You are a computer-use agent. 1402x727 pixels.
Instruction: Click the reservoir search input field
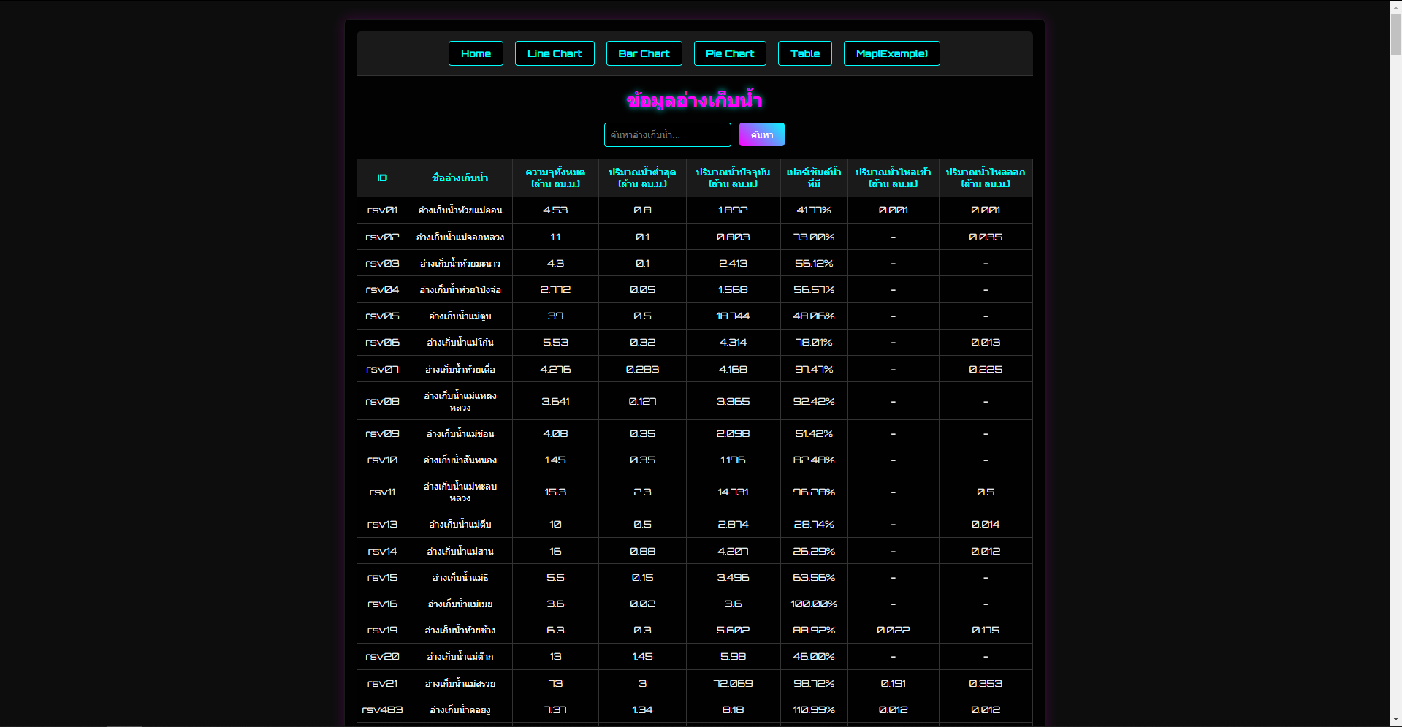click(x=667, y=134)
